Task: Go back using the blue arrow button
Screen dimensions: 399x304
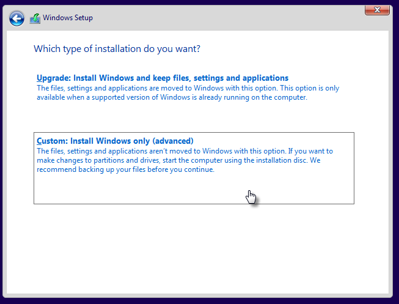Action: 16,18
